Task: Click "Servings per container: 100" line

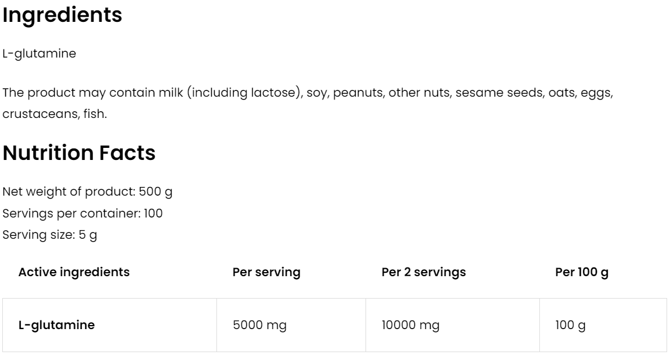Action: pos(82,213)
